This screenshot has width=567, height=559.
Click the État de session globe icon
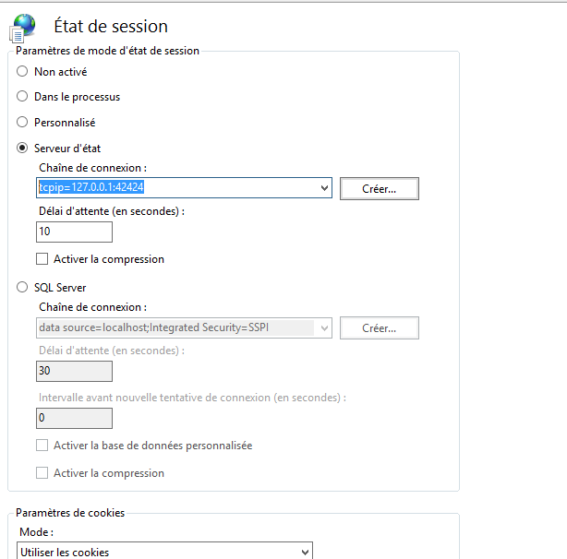(x=22, y=27)
